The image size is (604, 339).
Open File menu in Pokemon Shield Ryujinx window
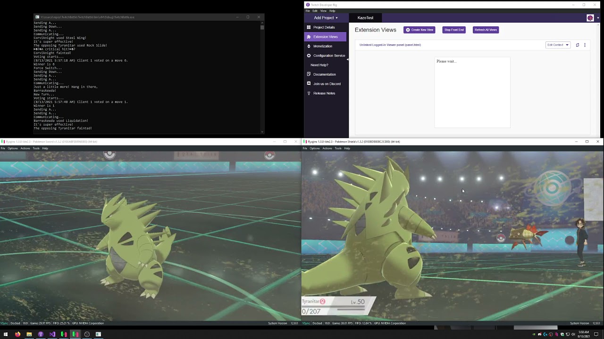coord(305,148)
